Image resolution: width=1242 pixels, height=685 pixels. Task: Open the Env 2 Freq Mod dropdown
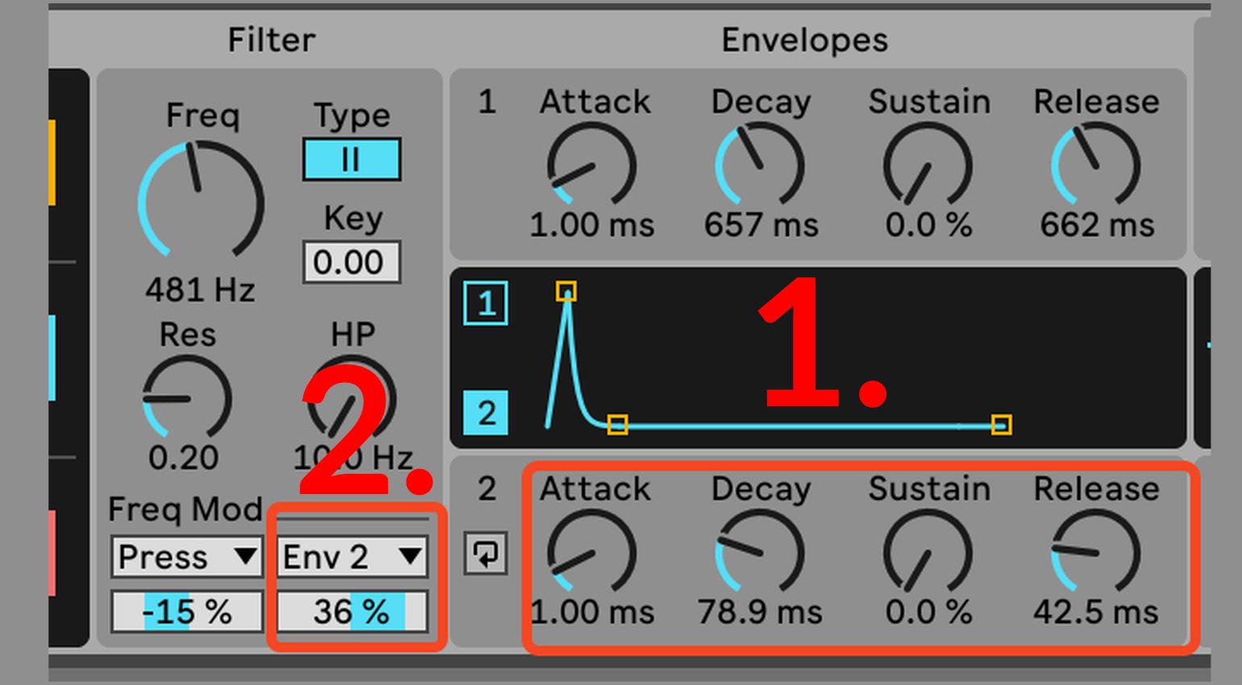(352, 557)
